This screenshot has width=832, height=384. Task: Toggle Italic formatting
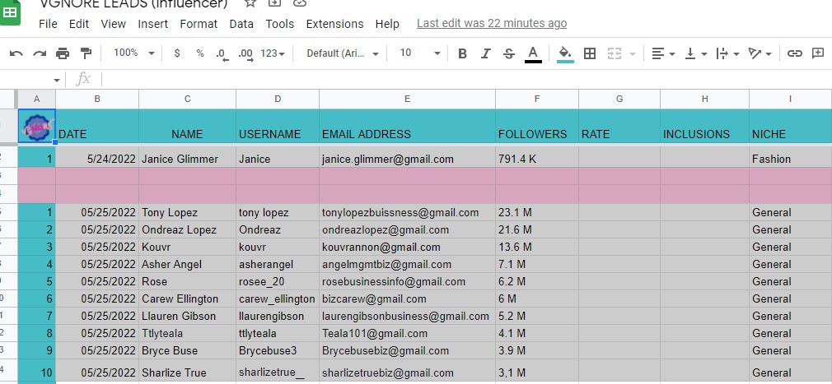coord(485,53)
